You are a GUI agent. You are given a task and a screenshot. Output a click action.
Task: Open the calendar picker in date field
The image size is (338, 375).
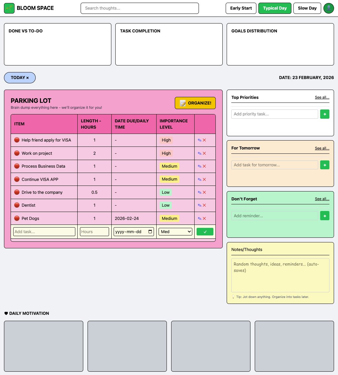pos(150,231)
